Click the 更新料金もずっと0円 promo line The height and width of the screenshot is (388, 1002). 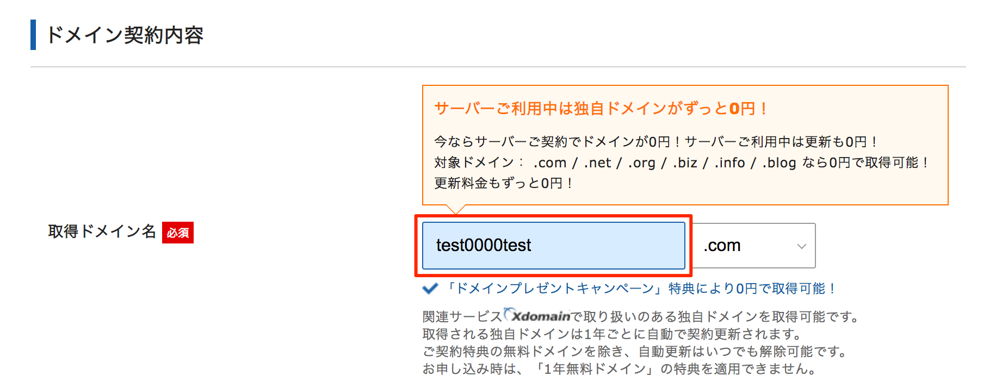(x=503, y=183)
